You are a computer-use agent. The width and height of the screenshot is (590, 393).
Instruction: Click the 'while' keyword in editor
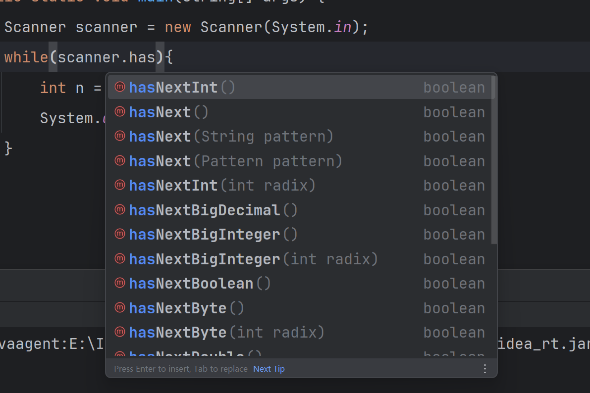26,57
